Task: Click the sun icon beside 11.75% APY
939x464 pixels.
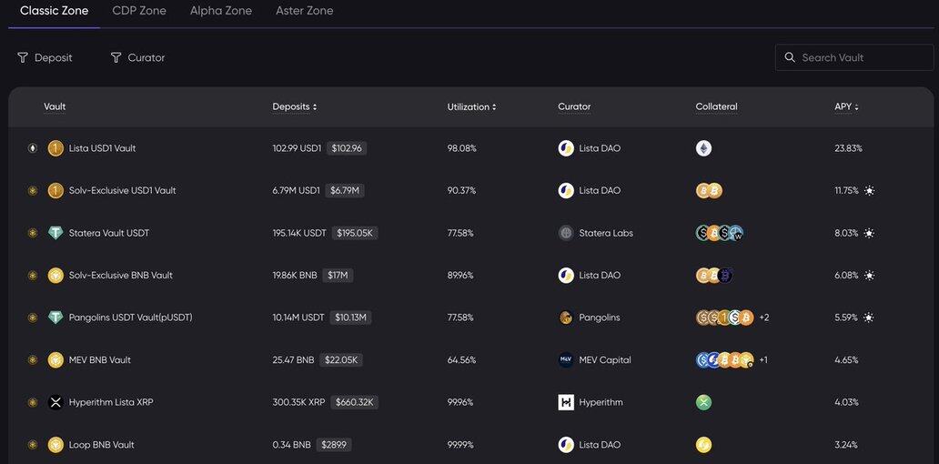Action: tap(869, 191)
